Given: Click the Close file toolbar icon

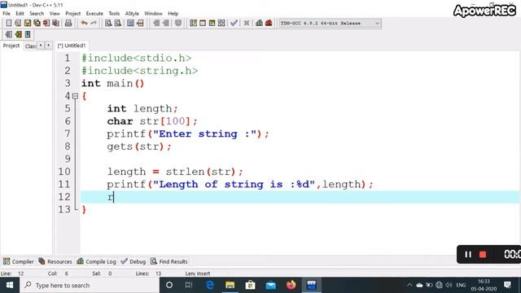Looking at the screenshot, I should [46, 23].
